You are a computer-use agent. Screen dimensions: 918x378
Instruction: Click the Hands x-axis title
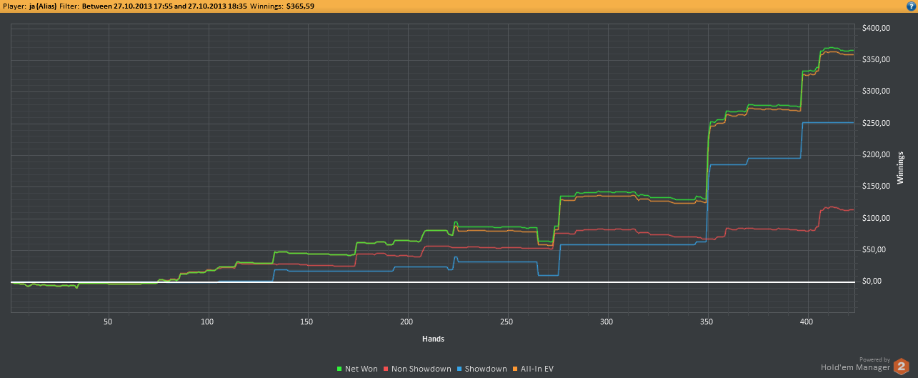431,339
